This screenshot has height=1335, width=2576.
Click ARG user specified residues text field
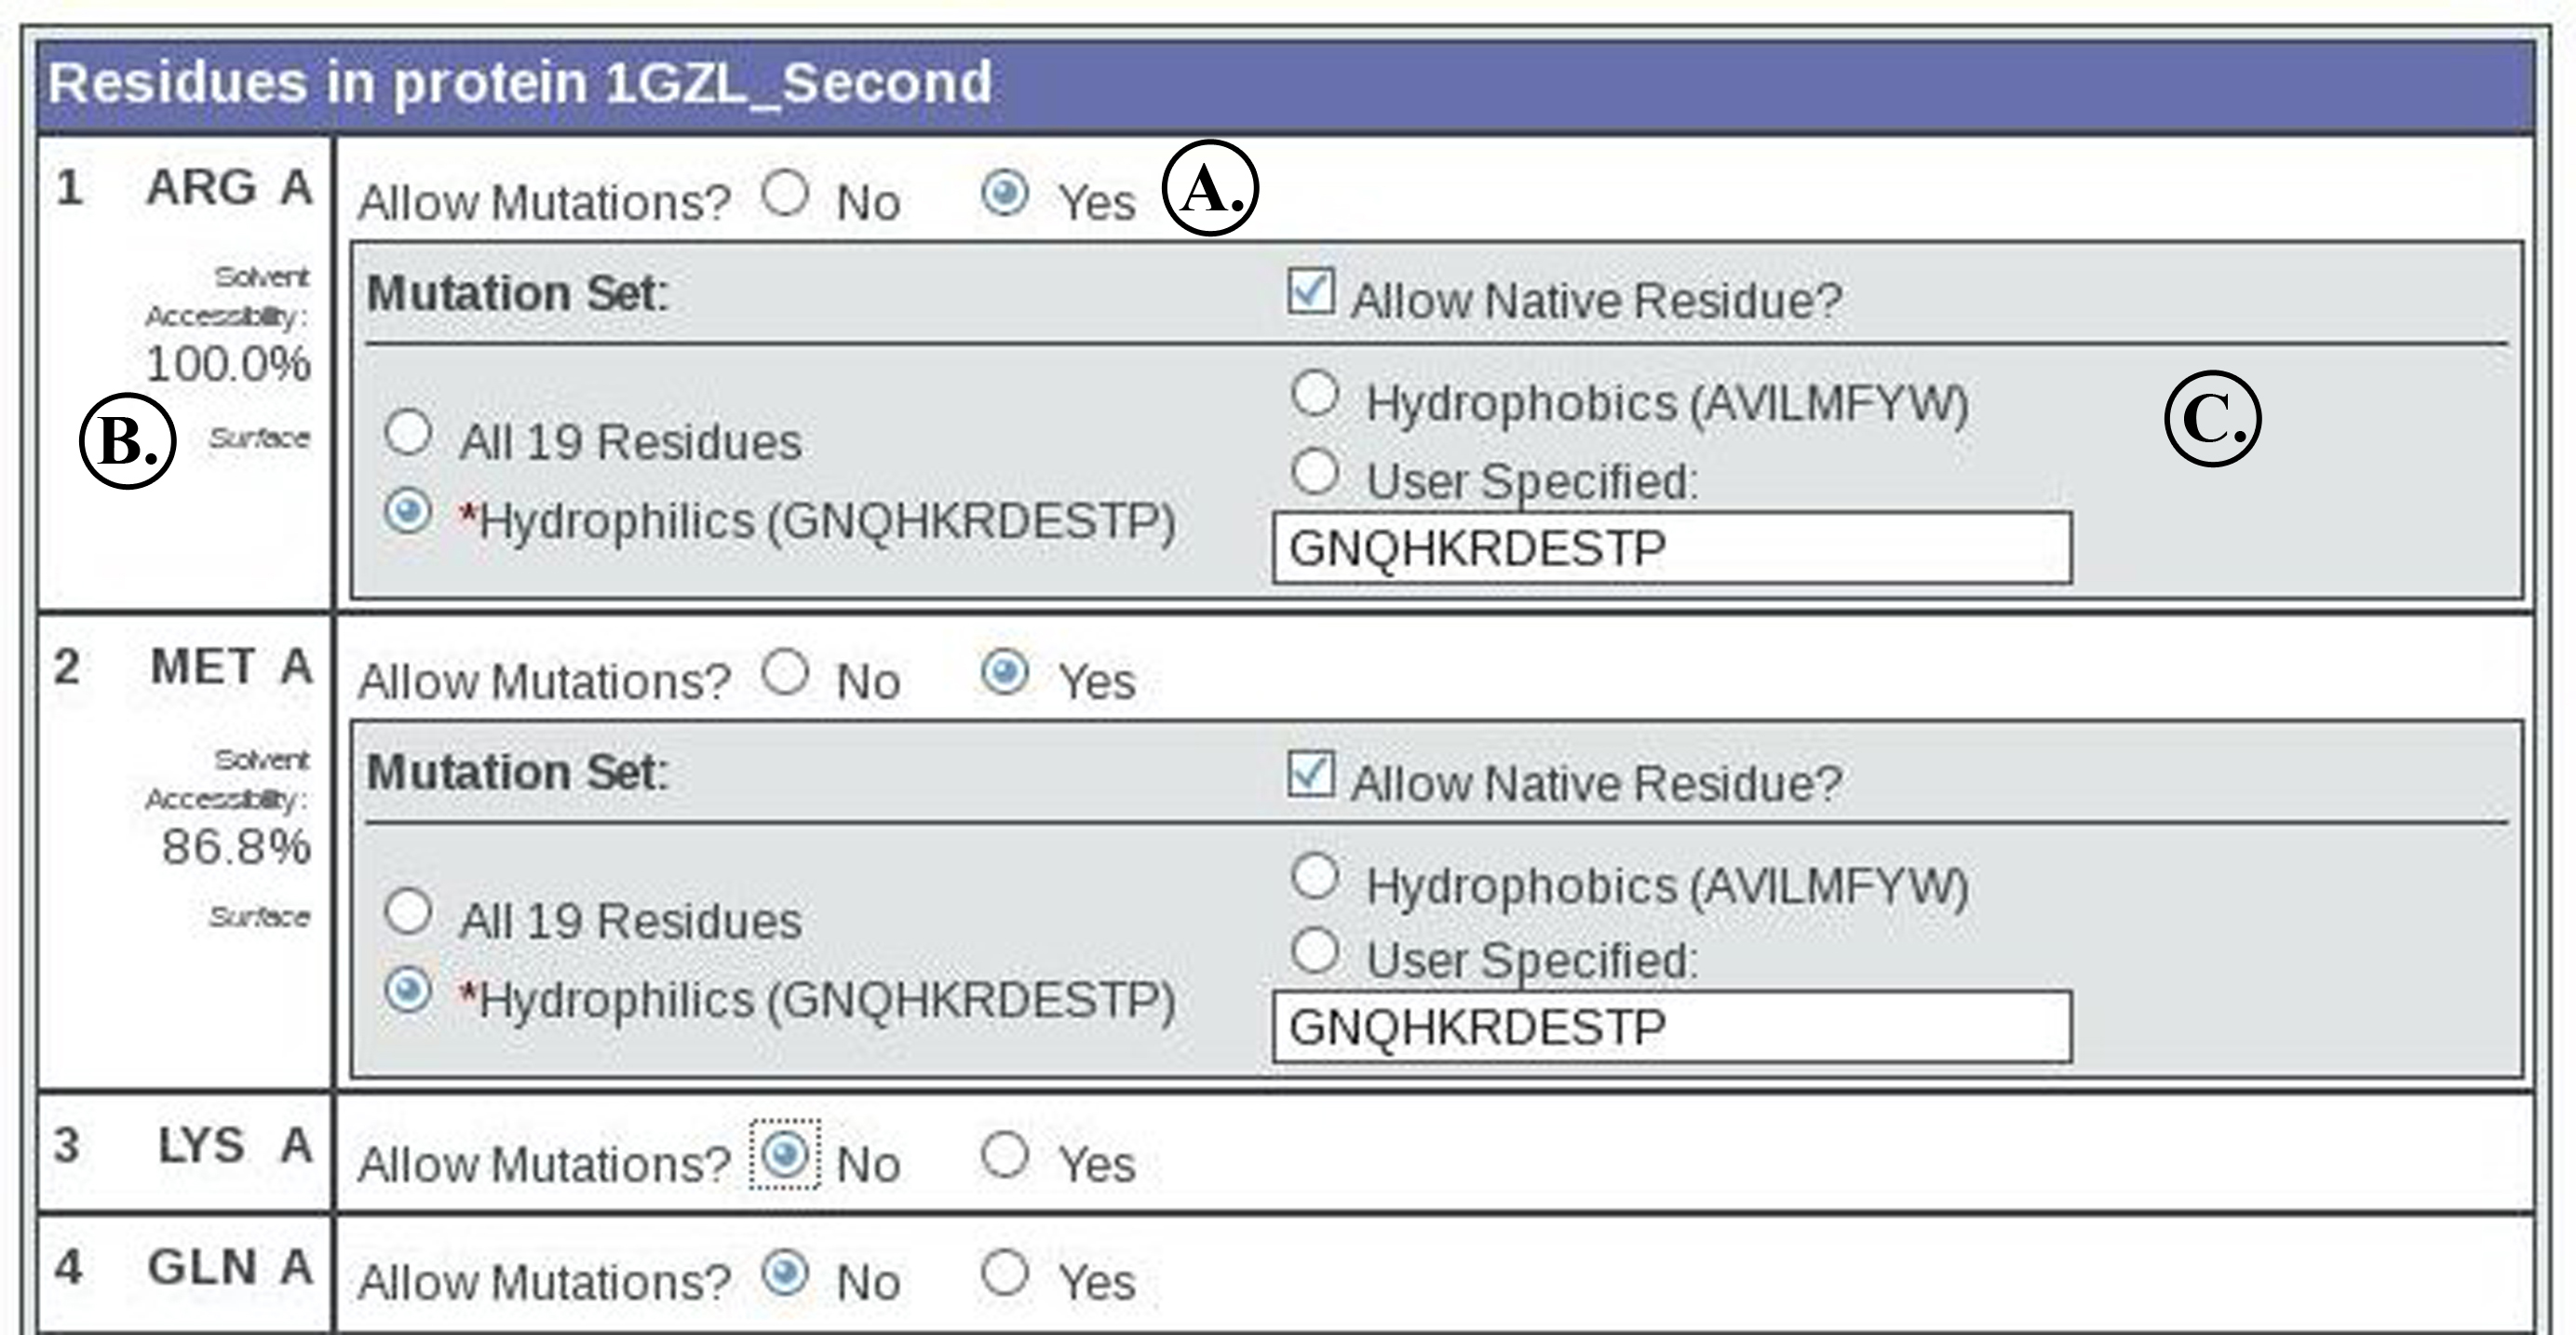[x=1671, y=548]
